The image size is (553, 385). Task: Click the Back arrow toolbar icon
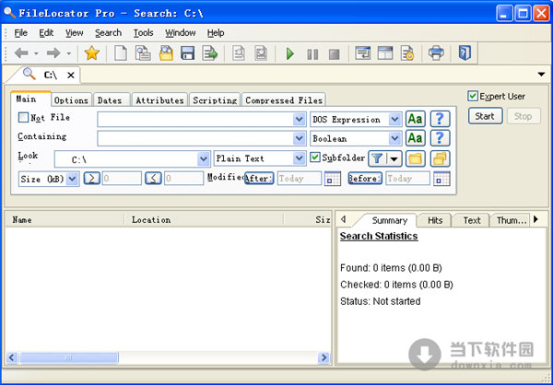coord(21,53)
